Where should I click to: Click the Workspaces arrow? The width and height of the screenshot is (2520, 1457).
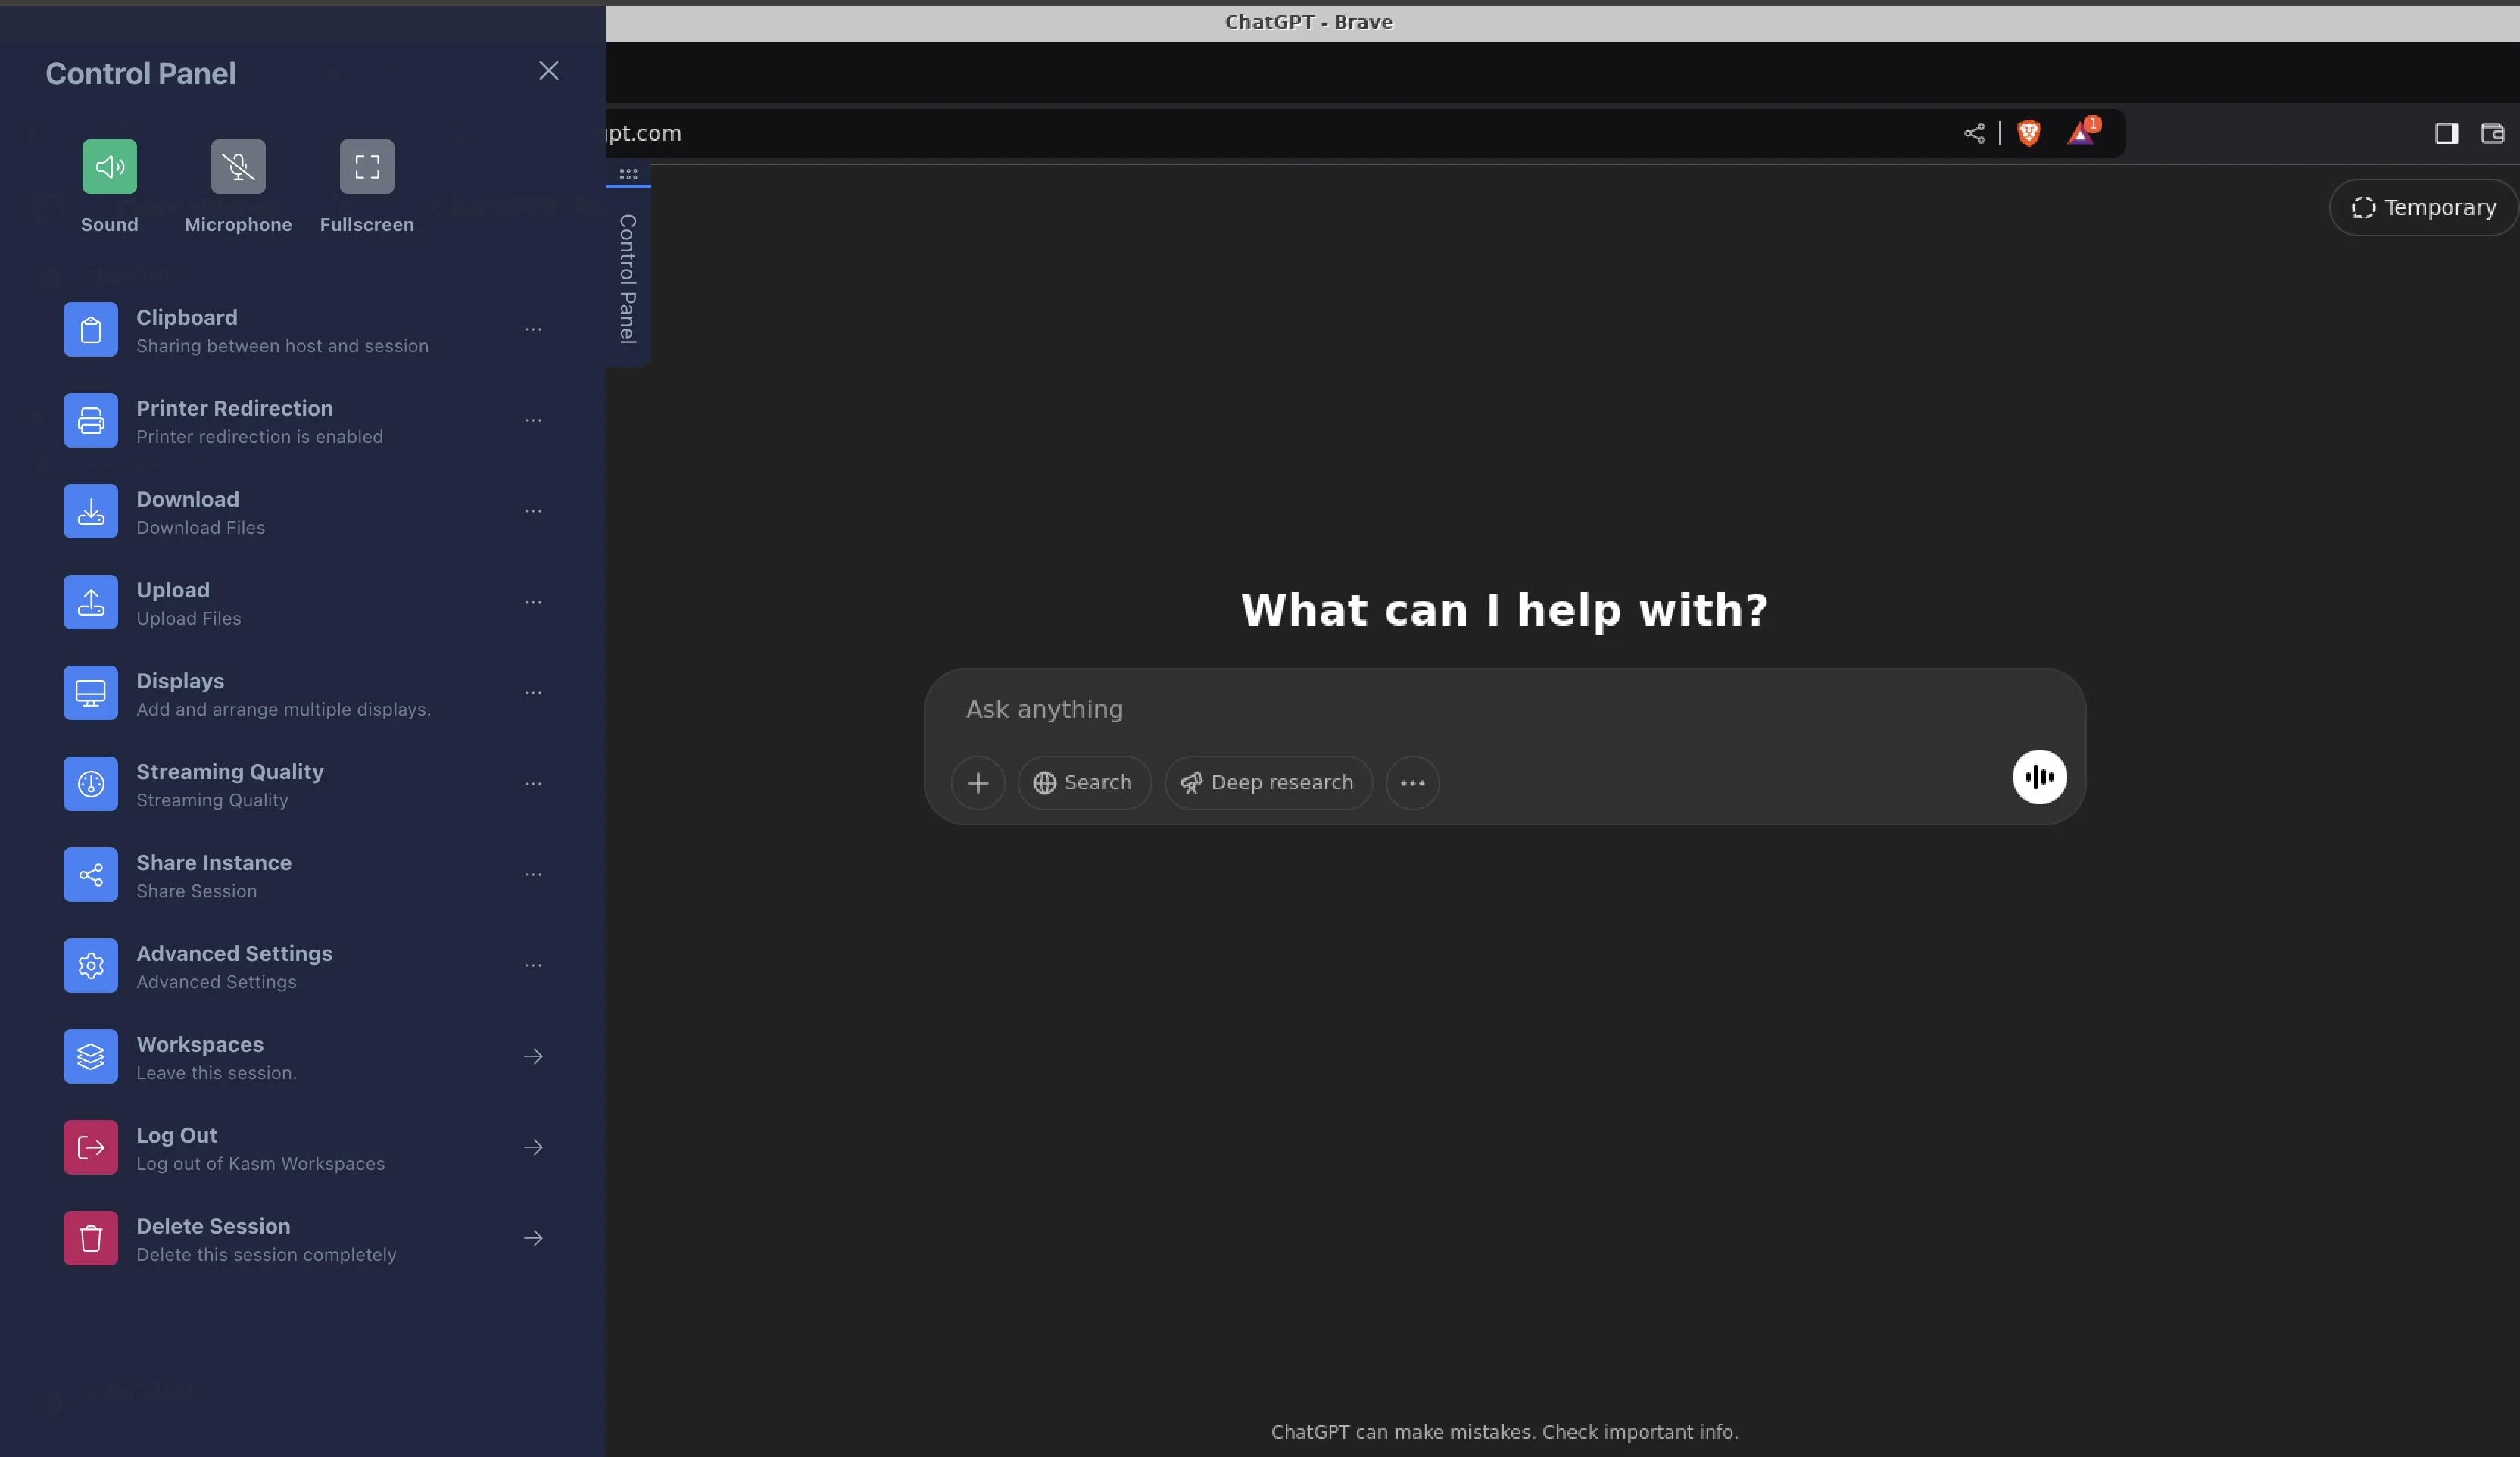click(533, 1057)
